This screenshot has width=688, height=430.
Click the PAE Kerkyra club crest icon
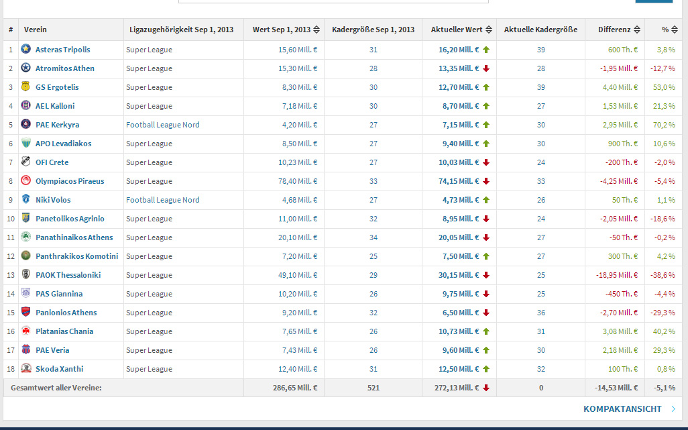pos(26,124)
